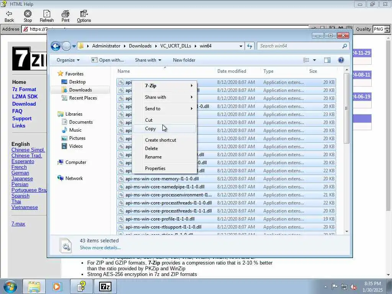Sort by the Type column header

pos(284,71)
